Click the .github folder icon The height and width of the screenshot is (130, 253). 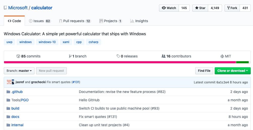click(x=8, y=92)
